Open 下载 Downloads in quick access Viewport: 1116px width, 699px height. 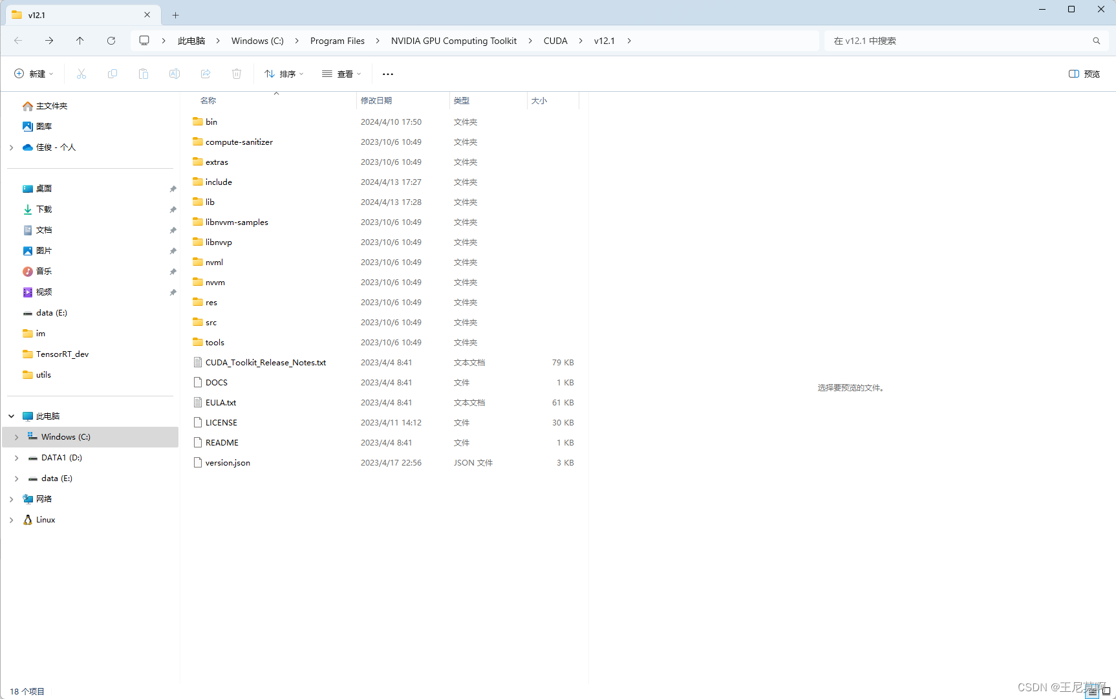[x=44, y=210]
